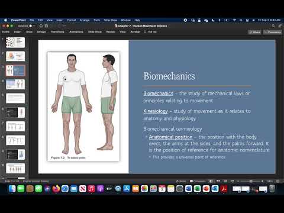The height and width of the screenshot is (213, 284).
Task: Click the Biomechanics slide title text
Action: tap(169, 76)
